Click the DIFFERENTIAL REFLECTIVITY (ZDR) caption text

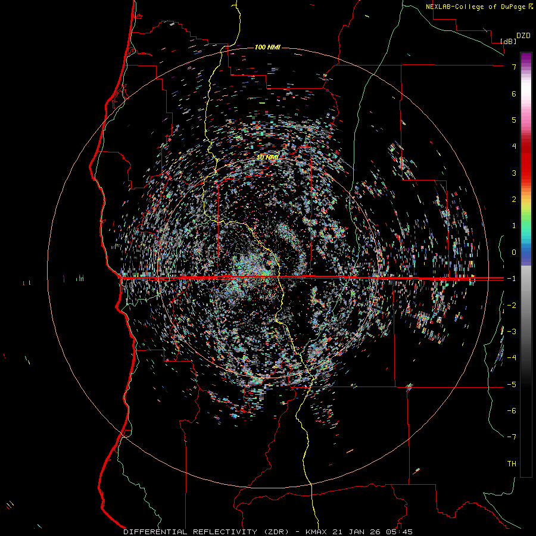tap(207, 532)
